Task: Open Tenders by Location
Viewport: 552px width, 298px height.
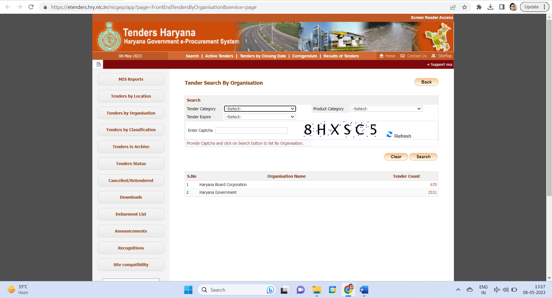Action: [x=131, y=96]
